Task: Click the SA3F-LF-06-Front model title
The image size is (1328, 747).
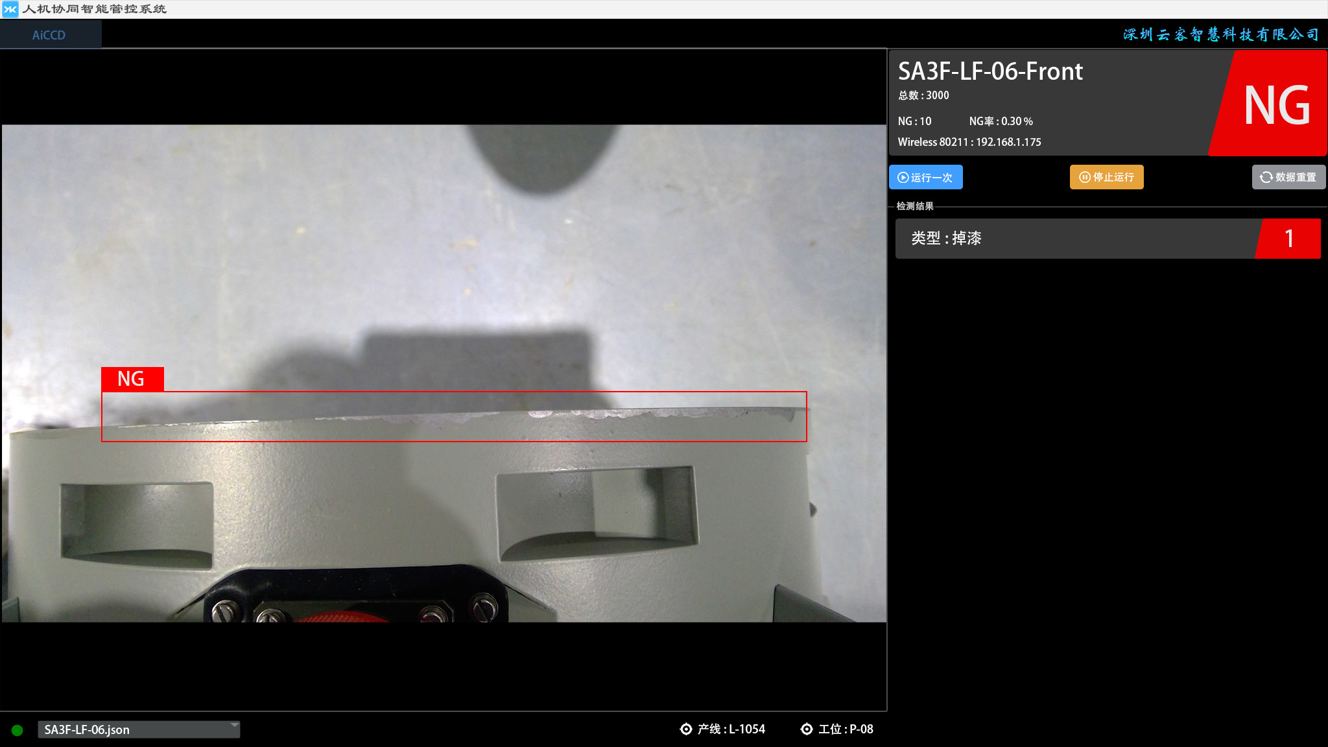Action: coord(990,71)
